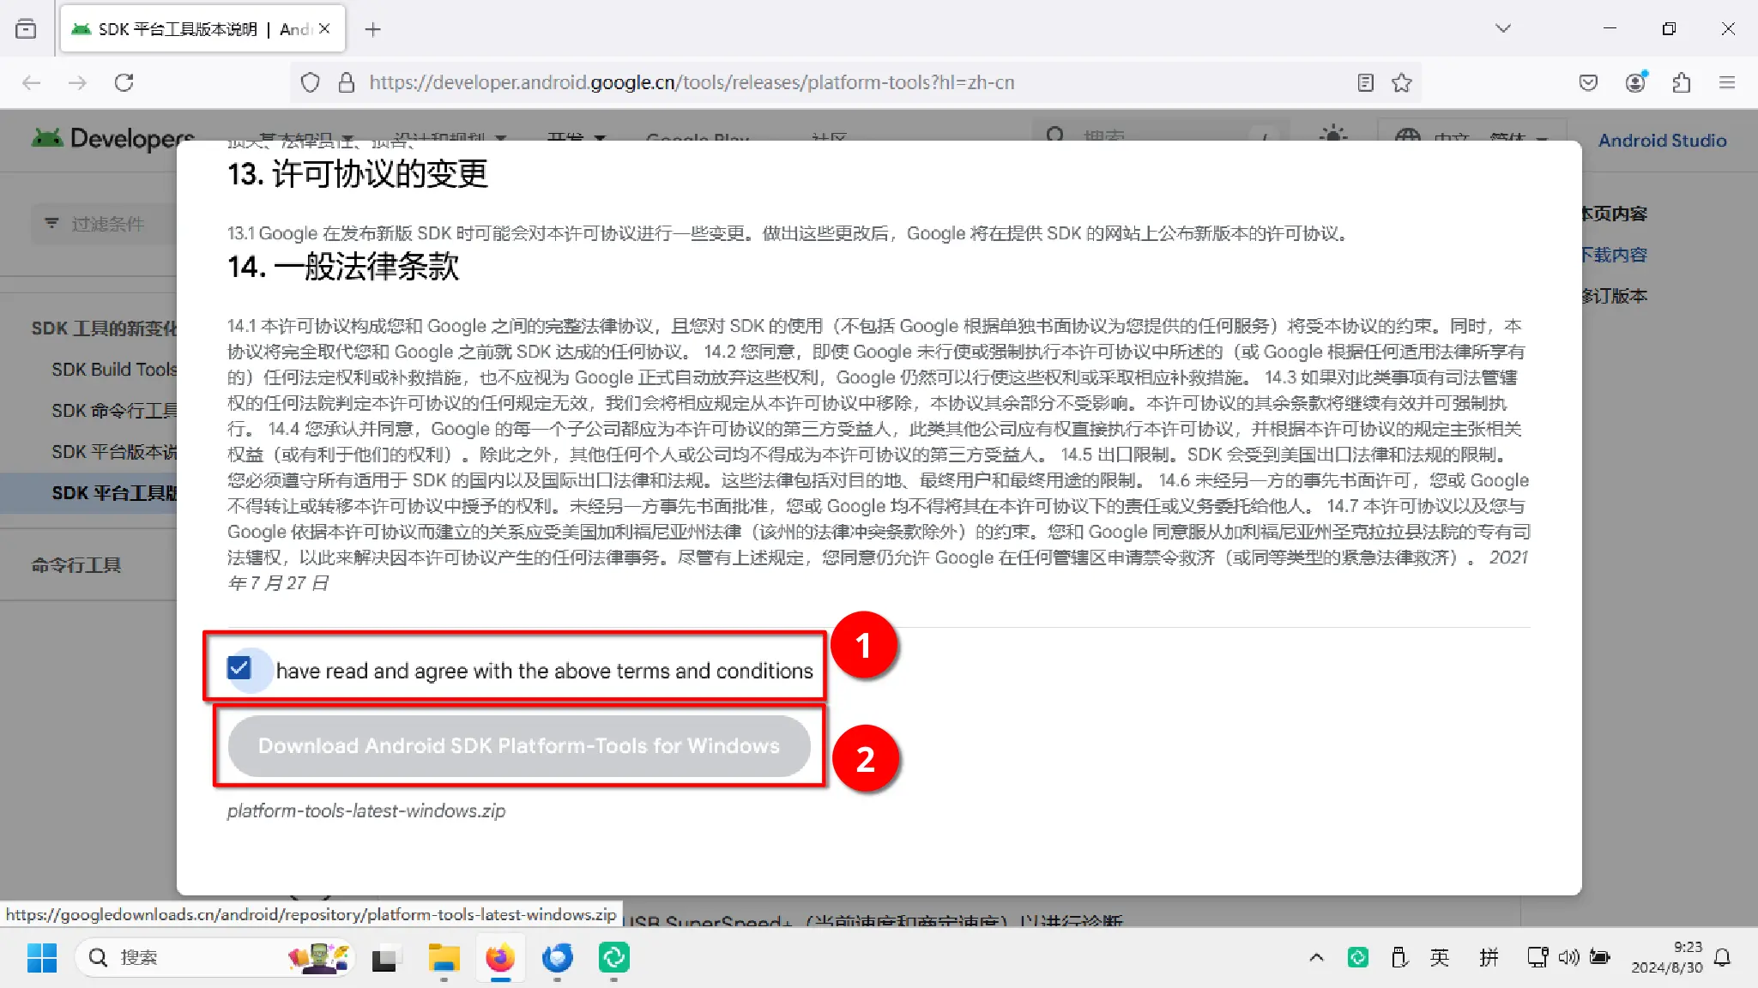The height and width of the screenshot is (988, 1758).
Task: Click the browser forward arrow
Action: coord(77,82)
